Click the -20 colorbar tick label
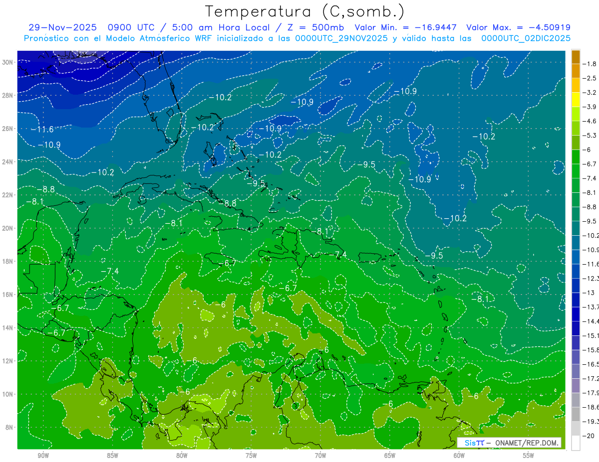Screen dimensions: 599x462 (x=589, y=436)
